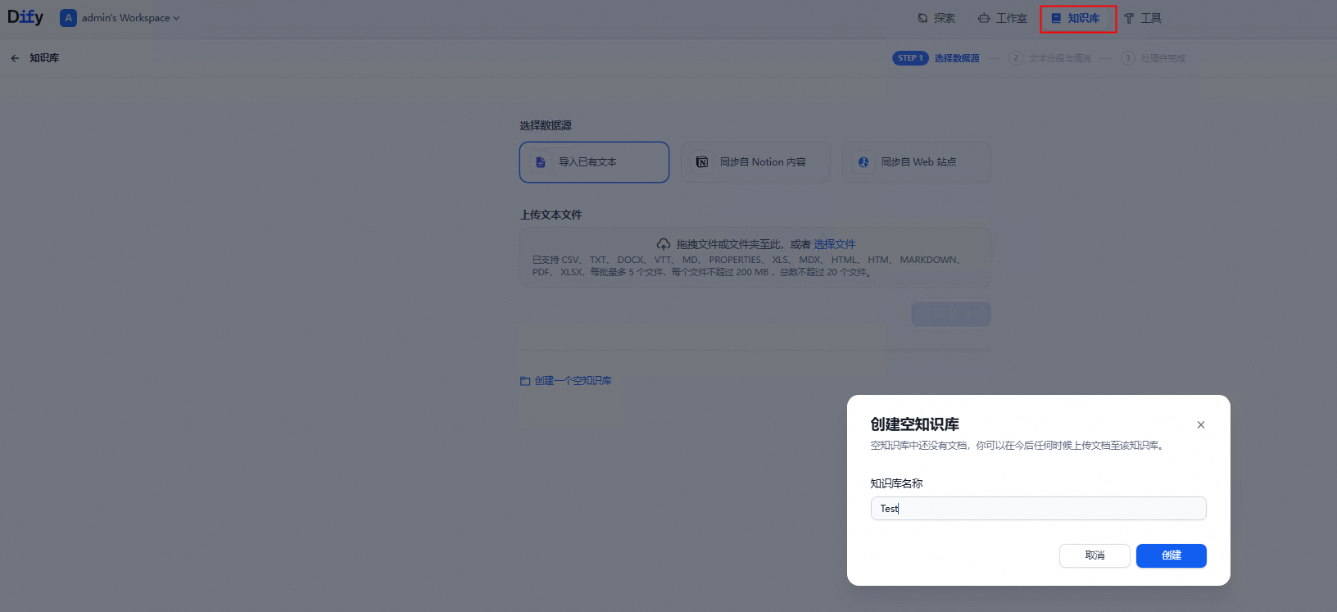The image size is (1337, 612).
Task: Click the web globe icon
Action: coord(863,162)
